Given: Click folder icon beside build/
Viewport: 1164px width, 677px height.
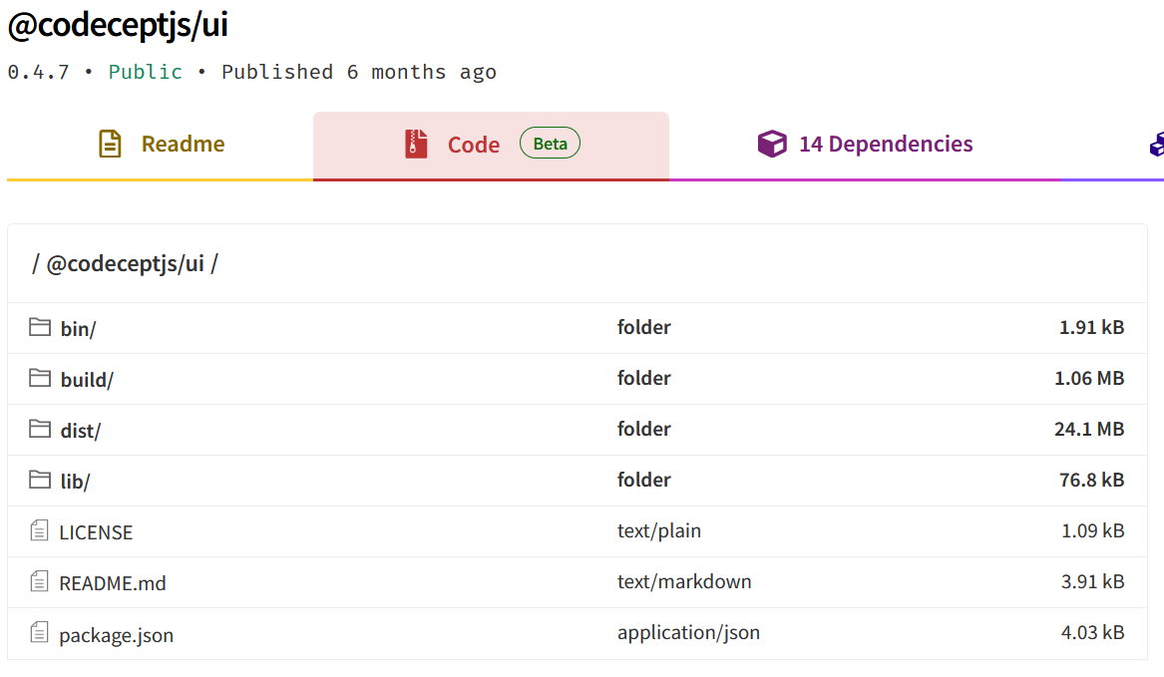Looking at the screenshot, I should pyautogui.click(x=40, y=378).
